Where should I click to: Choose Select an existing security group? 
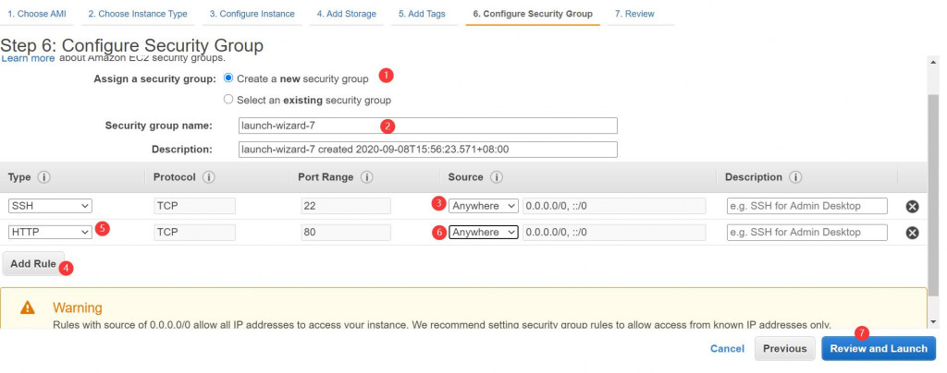click(228, 100)
